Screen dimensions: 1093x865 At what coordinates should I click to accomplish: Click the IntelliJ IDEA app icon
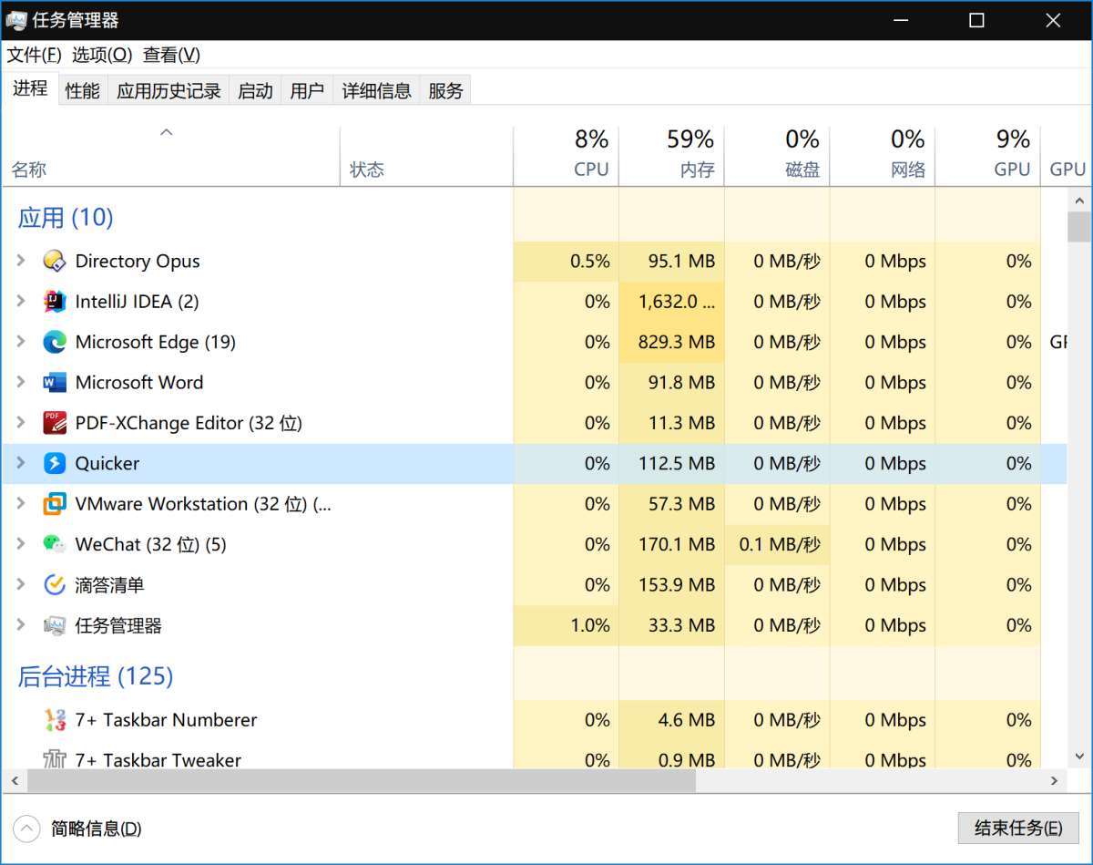[55, 302]
